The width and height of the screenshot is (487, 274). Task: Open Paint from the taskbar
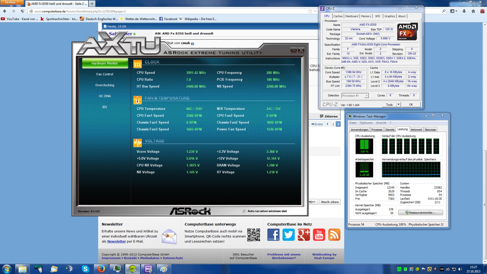pos(164,269)
